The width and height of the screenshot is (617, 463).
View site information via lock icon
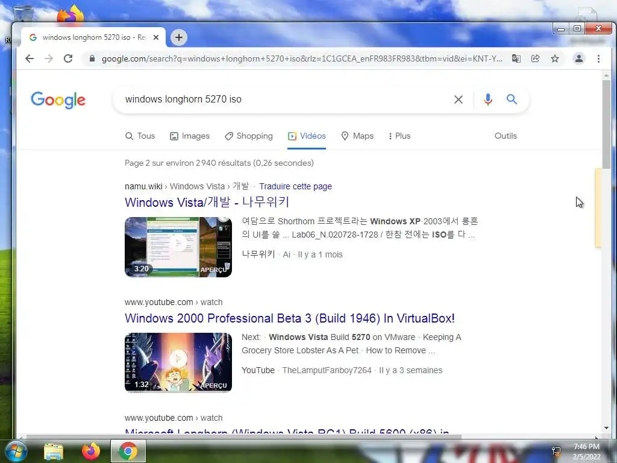92,58
